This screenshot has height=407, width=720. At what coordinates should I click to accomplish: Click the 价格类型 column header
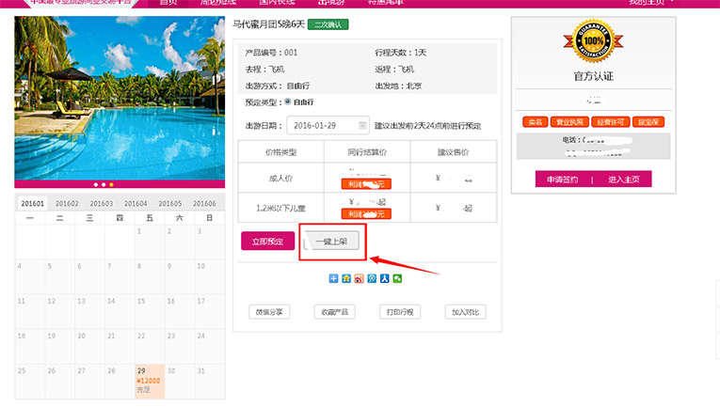pos(281,152)
